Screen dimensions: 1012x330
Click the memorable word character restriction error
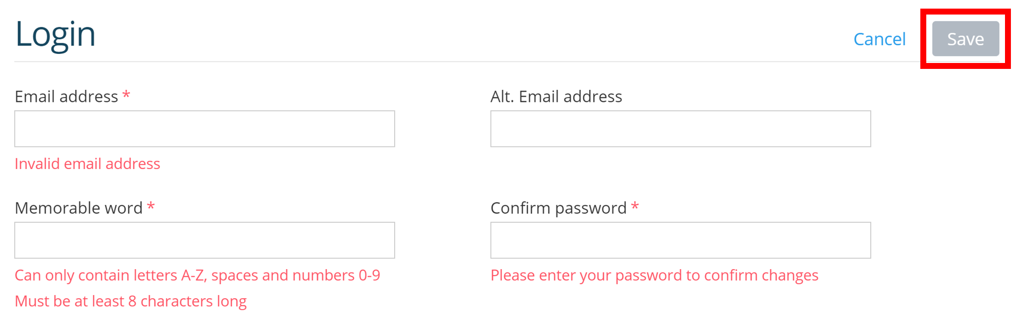tap(197, 275)
